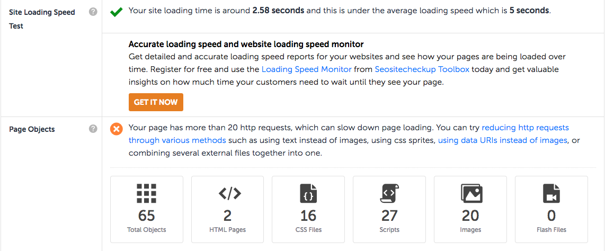
Task: Click the help icon beside Site Loading Speed Test
Action: click(x=93, y=12)
